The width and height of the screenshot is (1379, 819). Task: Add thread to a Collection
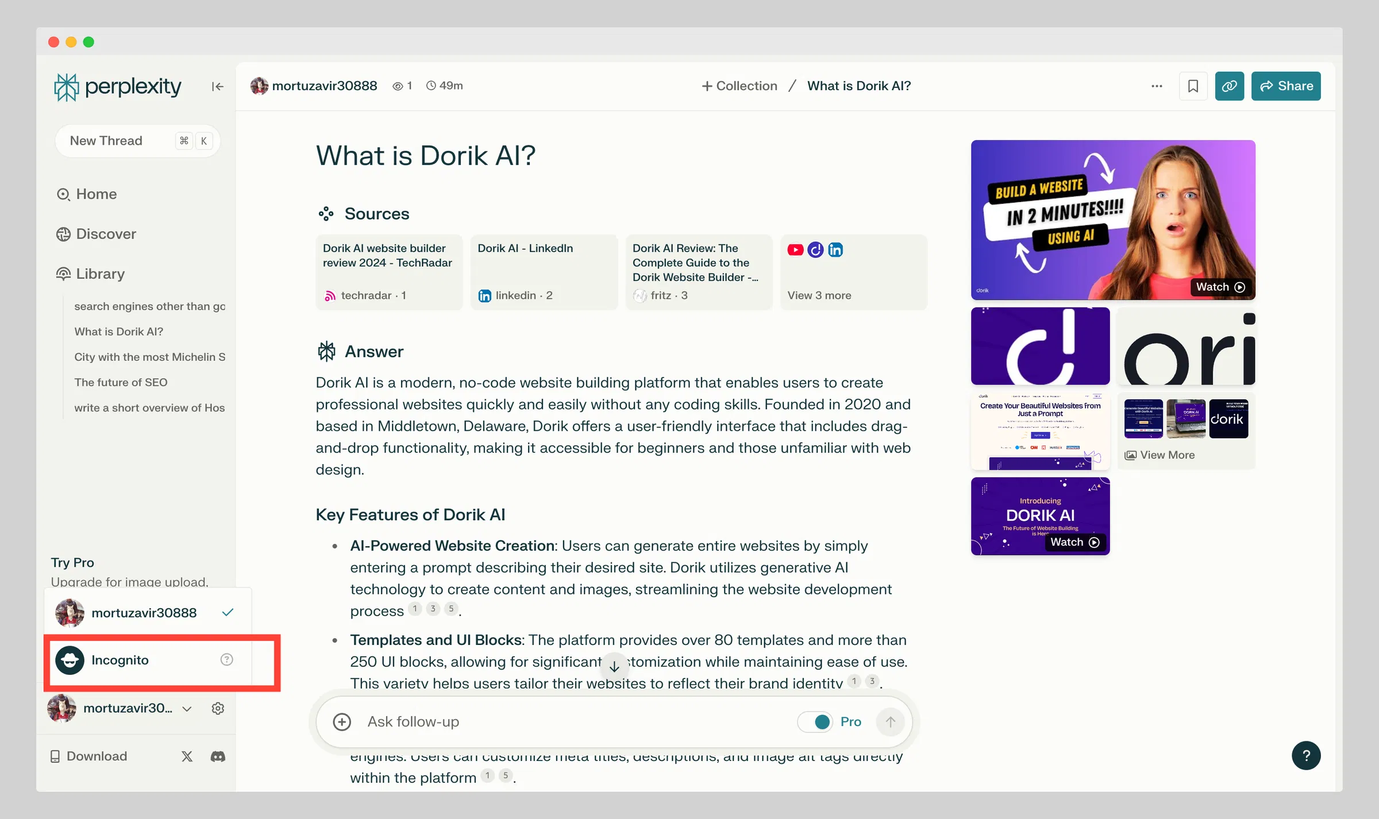click(739, 86)
